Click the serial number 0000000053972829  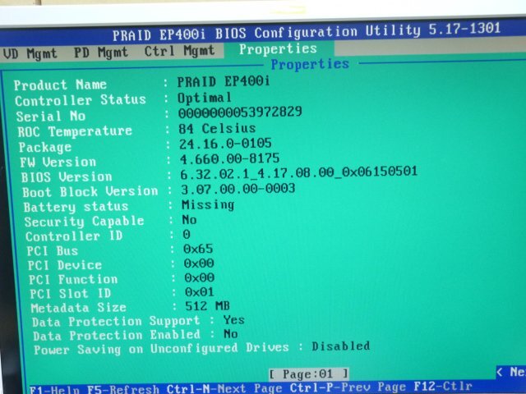240,112
